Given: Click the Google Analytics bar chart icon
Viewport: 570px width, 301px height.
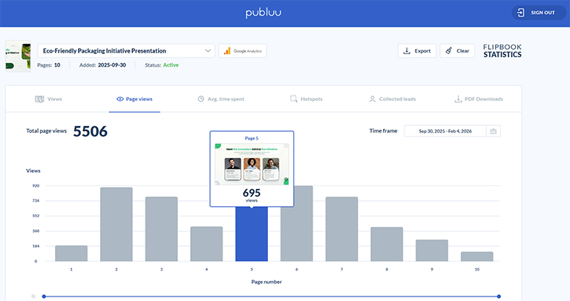Looking at the screenshot, I should tap(227, 51).
